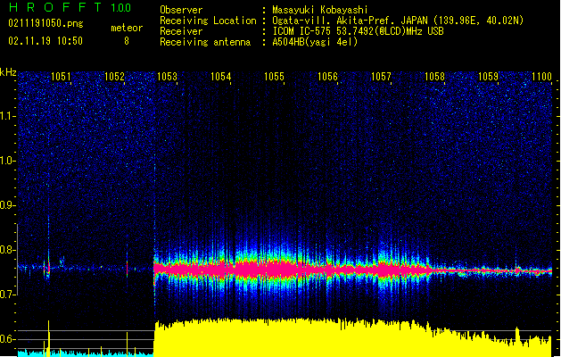This screenshot has width=561, height=357.
Task: Click the A504HB(yagi 4el) antenna text
Action: (x=315, y=42)
